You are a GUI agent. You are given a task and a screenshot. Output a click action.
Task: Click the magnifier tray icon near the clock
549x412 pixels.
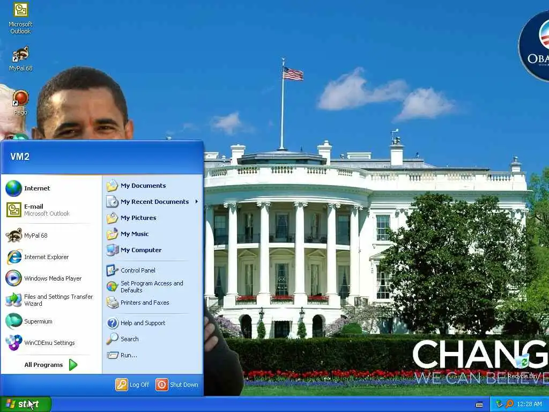[x=509, y=404]
